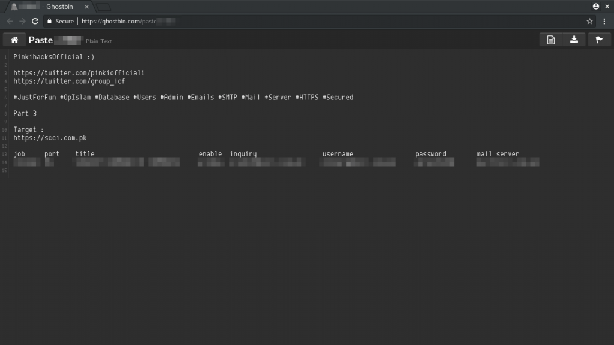Go back using browser back arrow
This screenshot has height=345, width=614.
pos(10,21)
